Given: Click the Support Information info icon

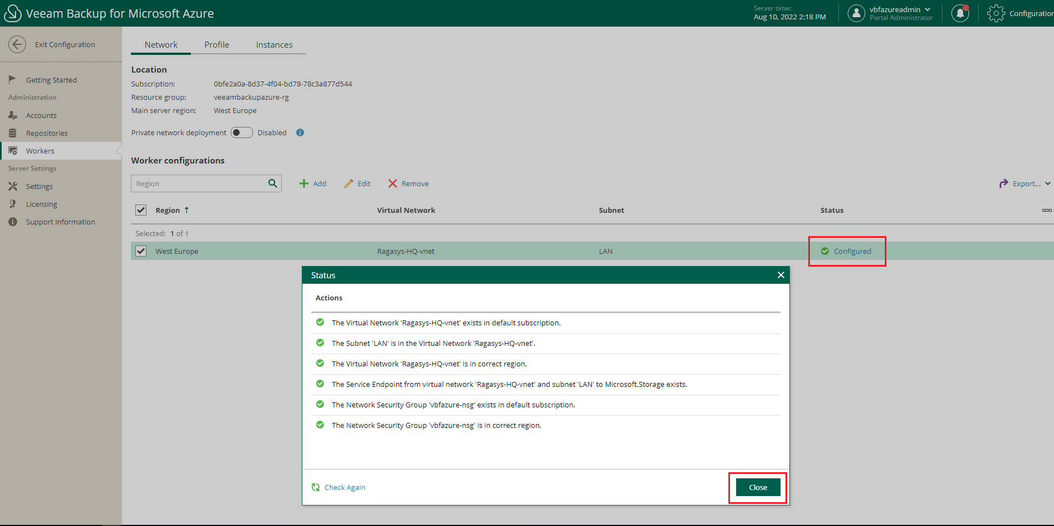Looking at the screenshot, I should (x=13, y=222).
